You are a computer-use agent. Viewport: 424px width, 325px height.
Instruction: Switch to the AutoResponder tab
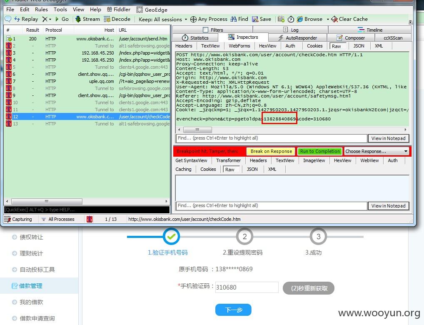pos(297,38)
